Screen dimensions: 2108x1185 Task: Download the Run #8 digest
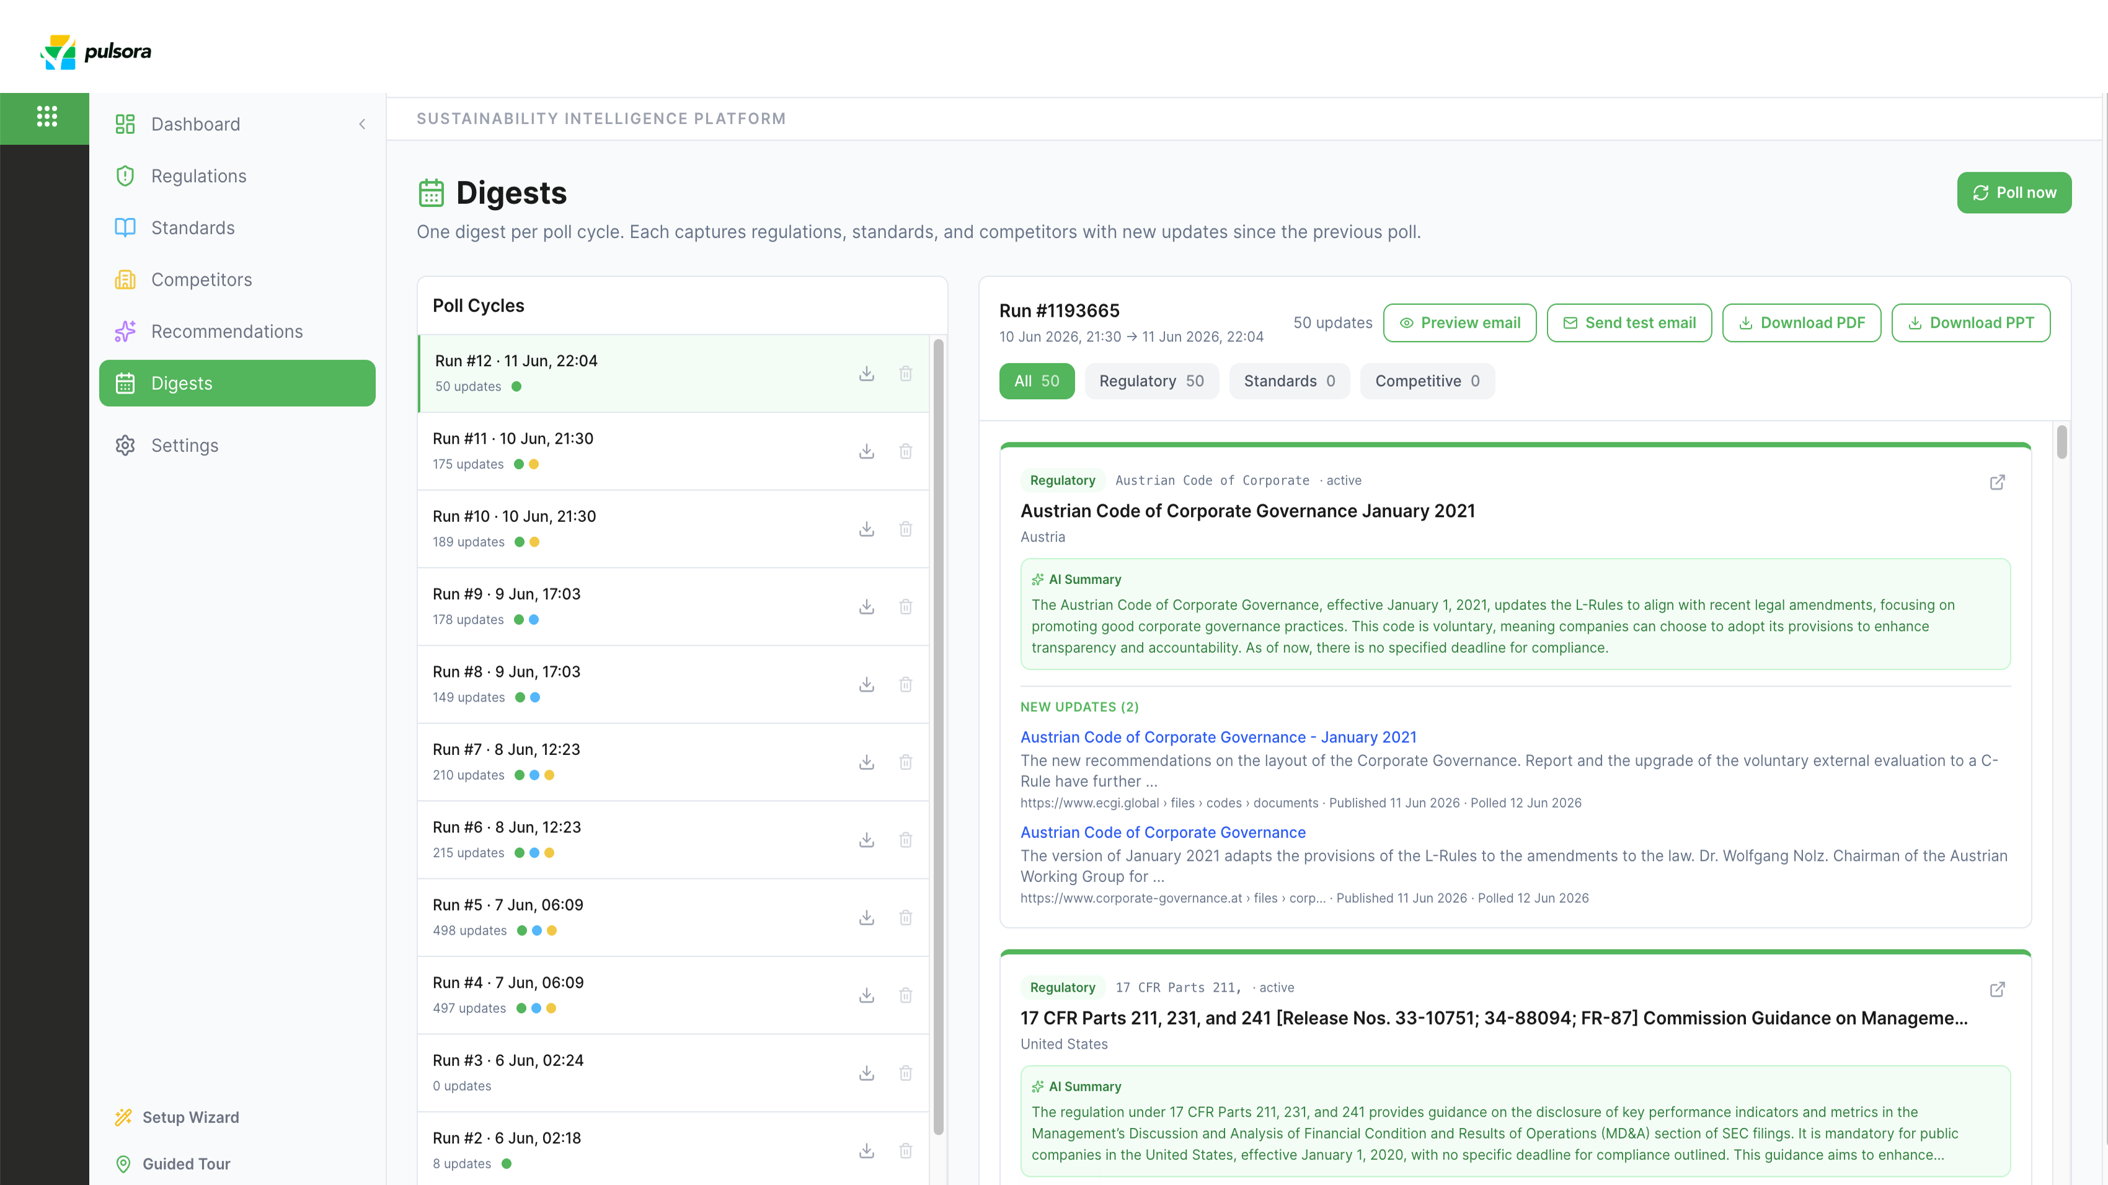click(x=867, y=684)
